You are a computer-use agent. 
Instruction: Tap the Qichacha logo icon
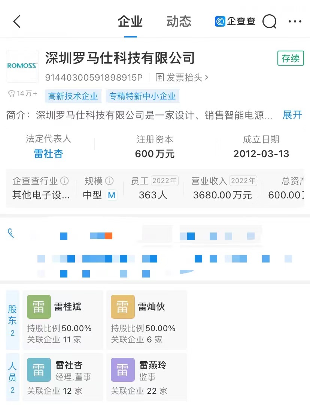tap(220, 21)
